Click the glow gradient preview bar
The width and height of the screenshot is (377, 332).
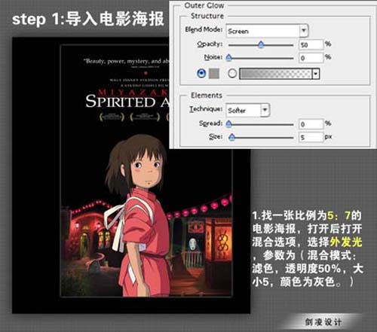tap(275, 74)
